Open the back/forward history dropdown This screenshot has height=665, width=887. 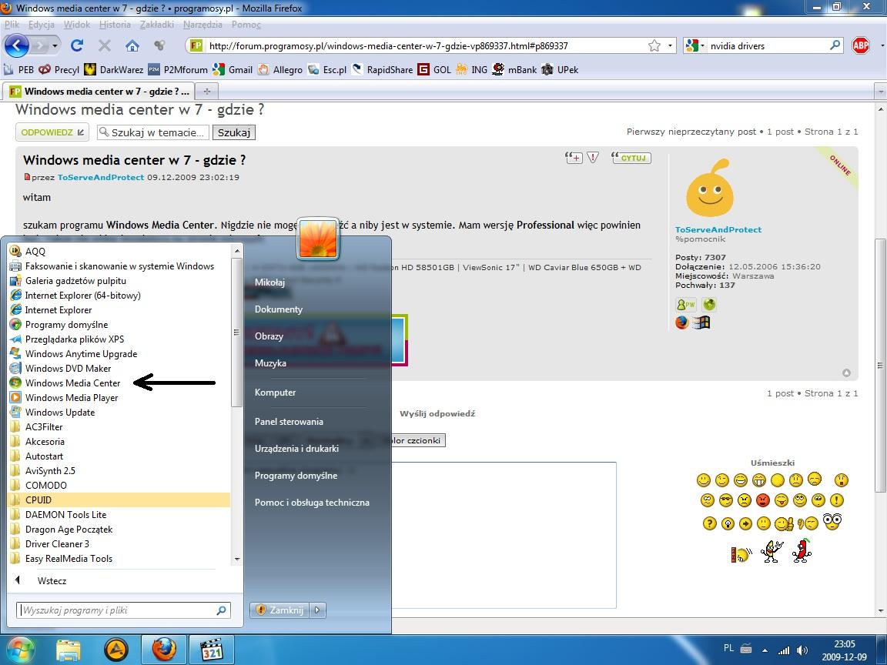click(55, 45)
